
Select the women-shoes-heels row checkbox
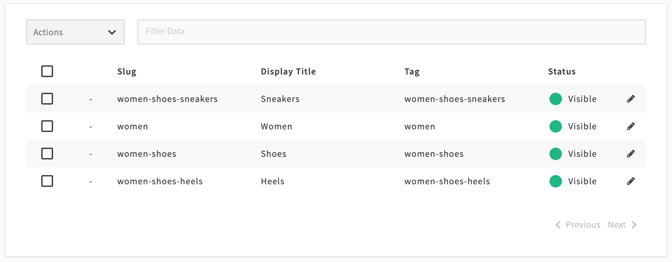pyautogui.click(x=47, y=181)
